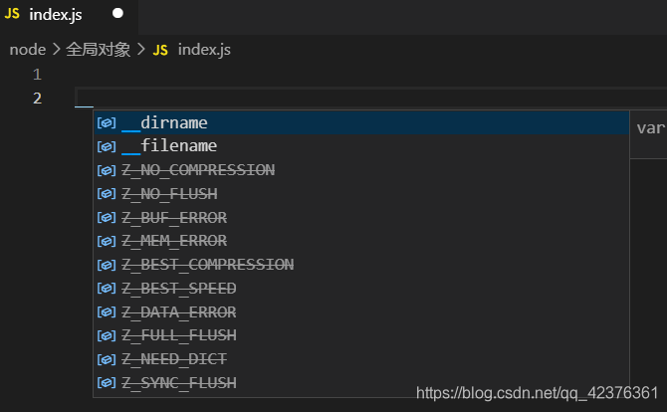Screen dimensions: 667x412
Task: Click the JS icon in the breadcrumb
Action: (x=160, y=50)
